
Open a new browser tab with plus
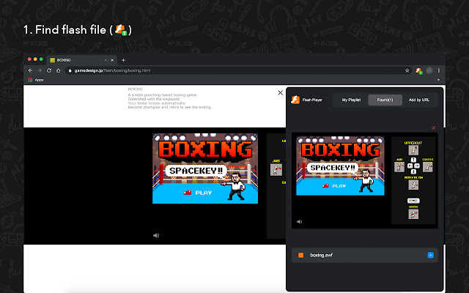click(x=123, y=59)
